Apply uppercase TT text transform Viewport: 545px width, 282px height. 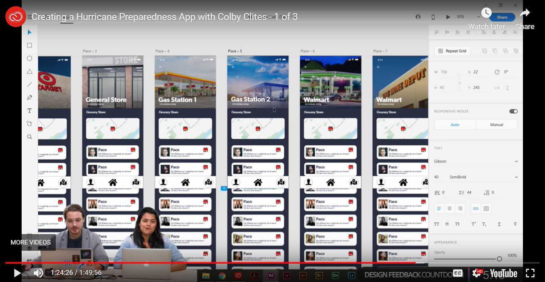click(x=437, y=224)
